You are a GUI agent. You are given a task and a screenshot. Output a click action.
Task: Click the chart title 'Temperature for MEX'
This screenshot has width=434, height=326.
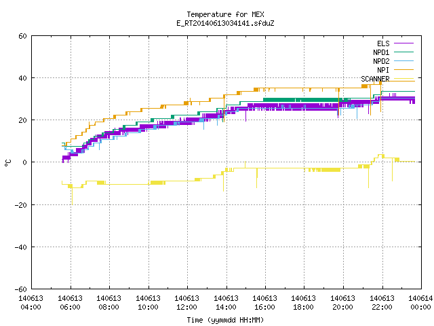[x=225, y=14]
